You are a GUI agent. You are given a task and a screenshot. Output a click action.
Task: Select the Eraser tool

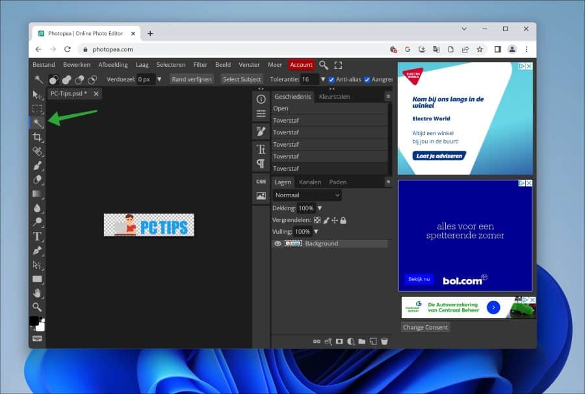tap(37, 180)
